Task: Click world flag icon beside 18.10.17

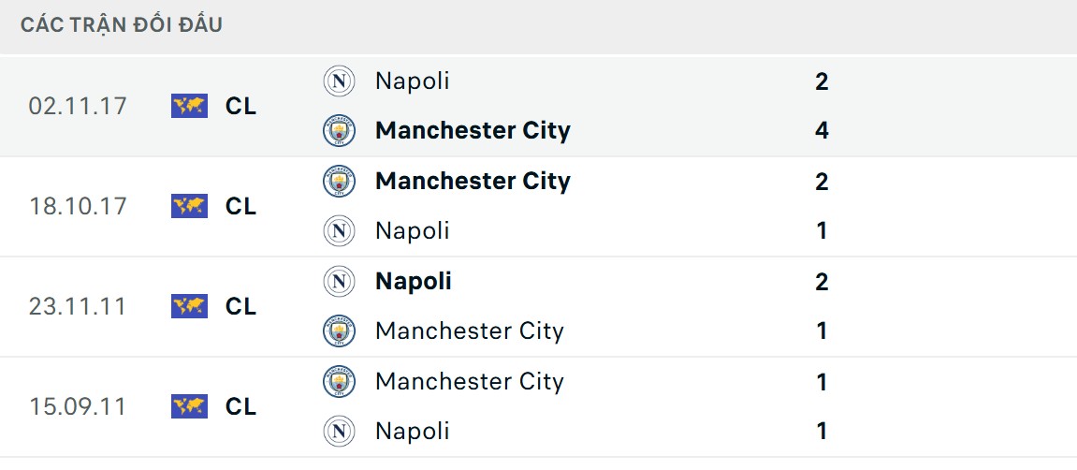Action: pyautogui.click(x=189, y=206)
